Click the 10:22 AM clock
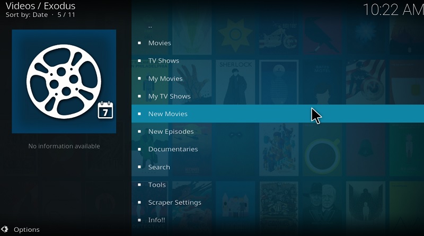This screenshot has height=236, width=424. click(x=393, y=10)
